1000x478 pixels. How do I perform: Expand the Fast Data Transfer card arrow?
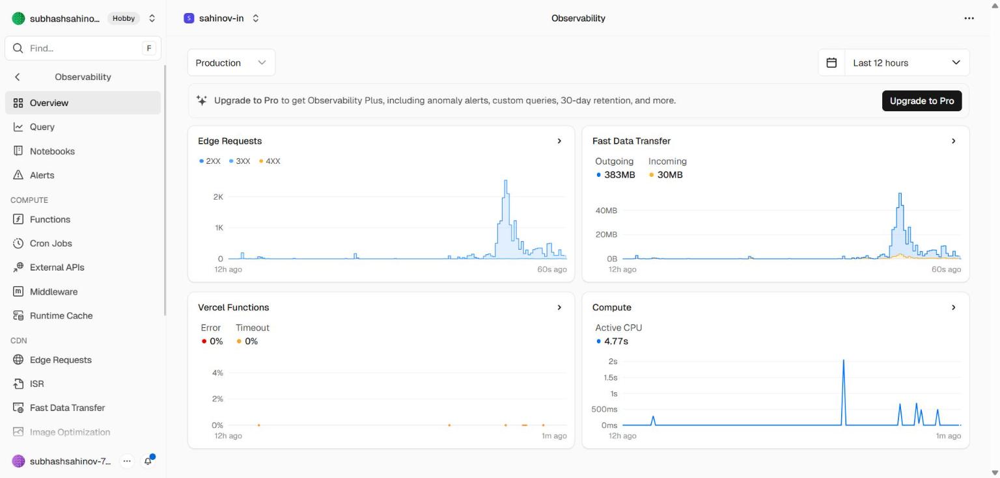(954, 141)
